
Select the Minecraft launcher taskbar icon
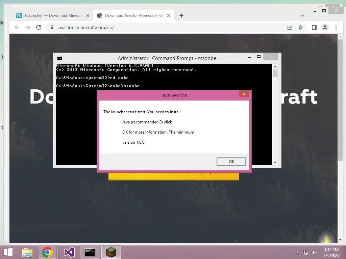(111, 252)
